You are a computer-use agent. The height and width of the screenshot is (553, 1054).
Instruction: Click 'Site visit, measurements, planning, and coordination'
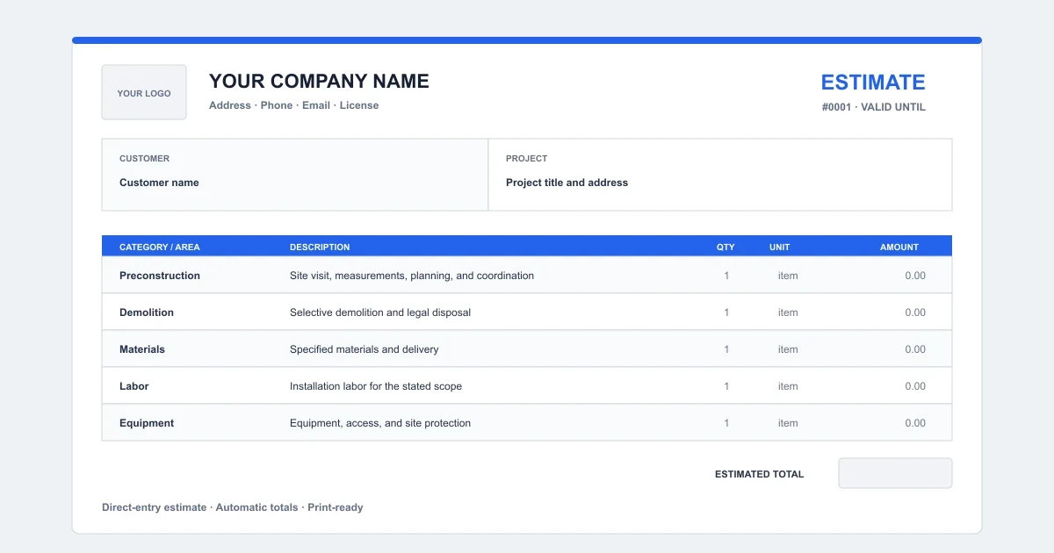(x=412, y=276)
